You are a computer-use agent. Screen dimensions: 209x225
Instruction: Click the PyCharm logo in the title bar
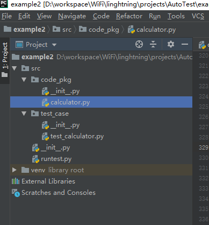click(x=4, y=4)
